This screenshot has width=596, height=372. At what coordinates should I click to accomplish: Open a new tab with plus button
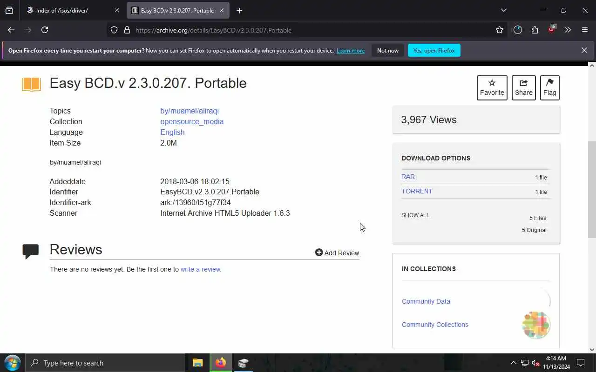point(239,10)
